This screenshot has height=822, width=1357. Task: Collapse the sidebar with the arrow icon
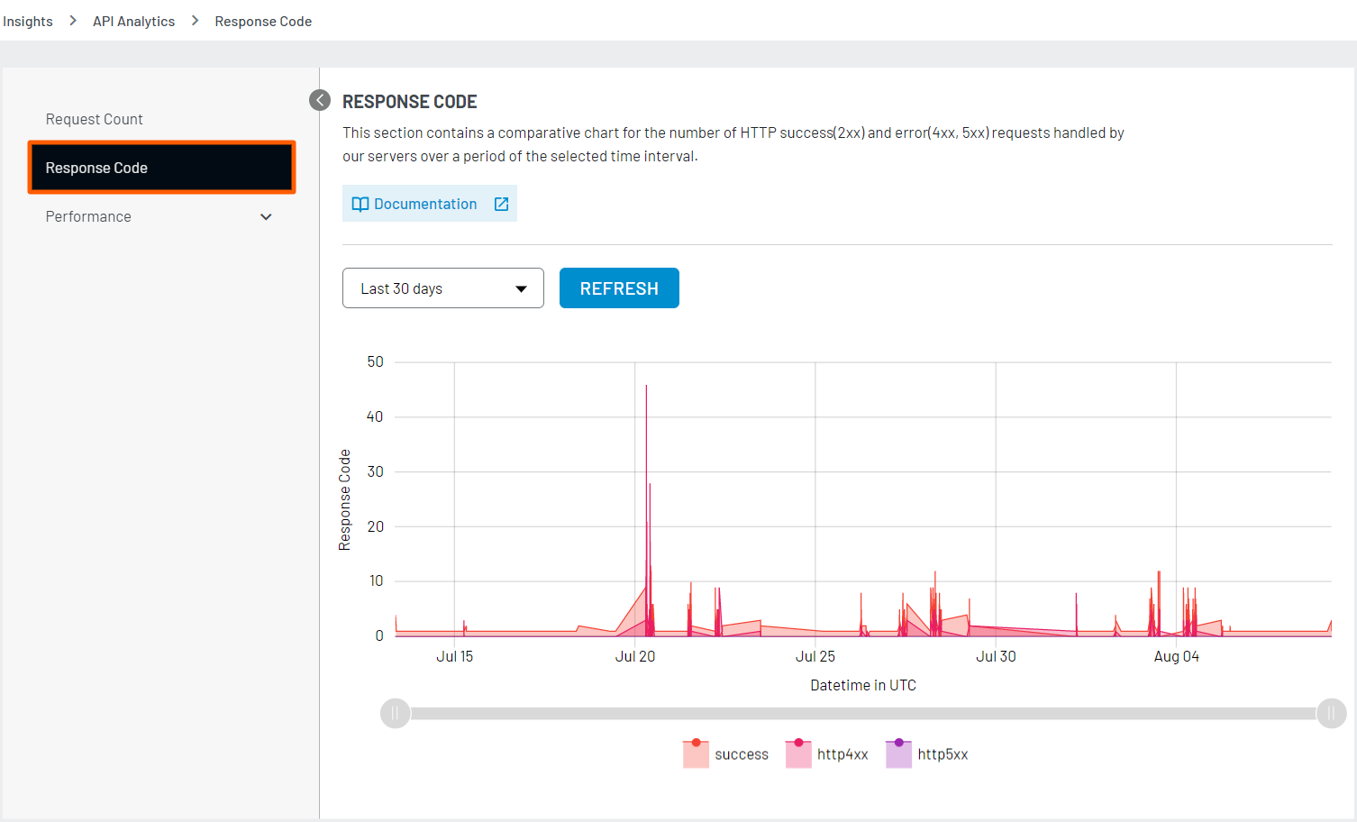(320, 100)
